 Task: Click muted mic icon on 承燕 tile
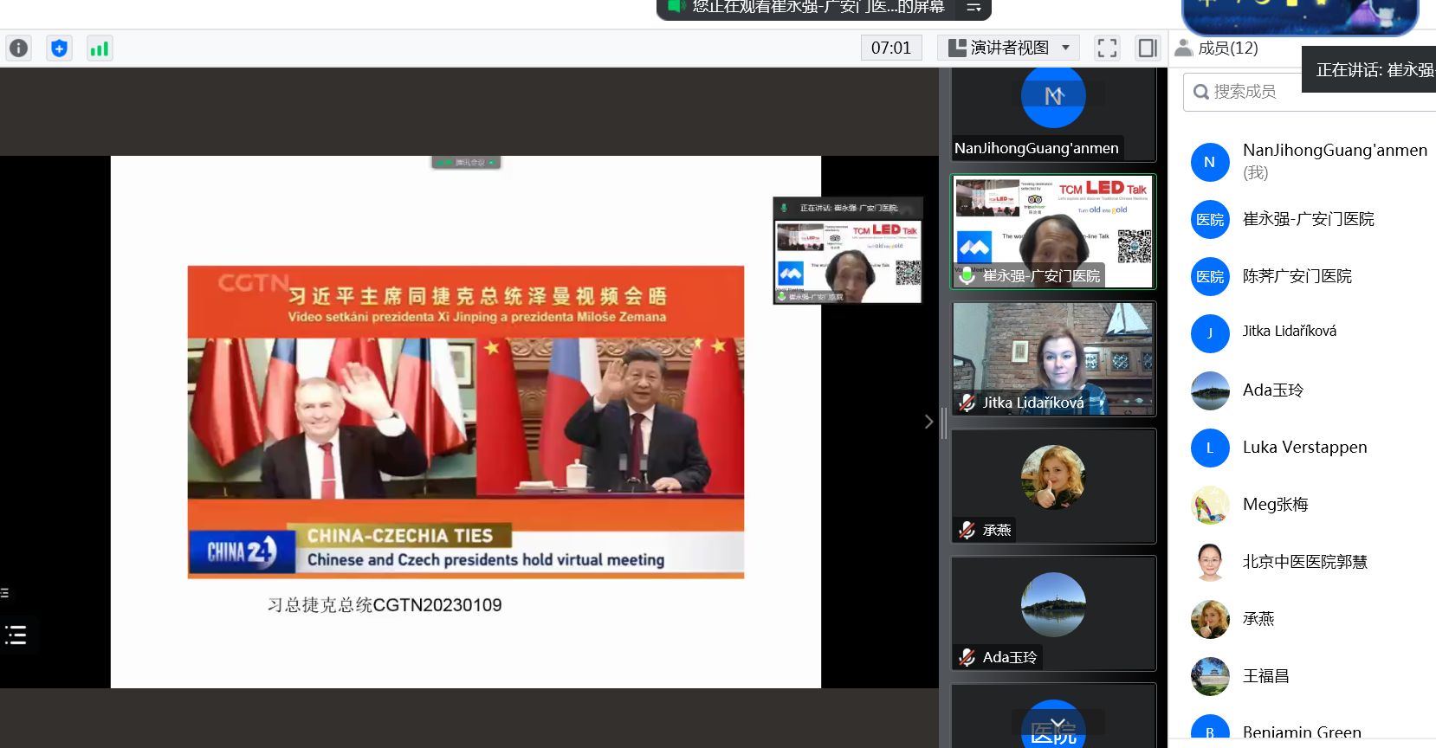click(x=967, y=530)
